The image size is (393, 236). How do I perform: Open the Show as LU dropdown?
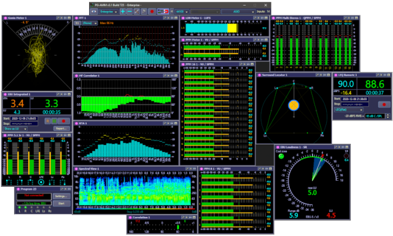click(15, 128)
